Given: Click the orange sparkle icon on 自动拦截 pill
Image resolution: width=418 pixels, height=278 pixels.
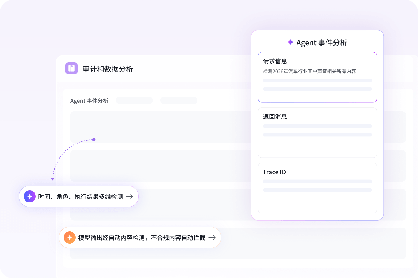Looking at the screenshot, I should click(70, 238).
